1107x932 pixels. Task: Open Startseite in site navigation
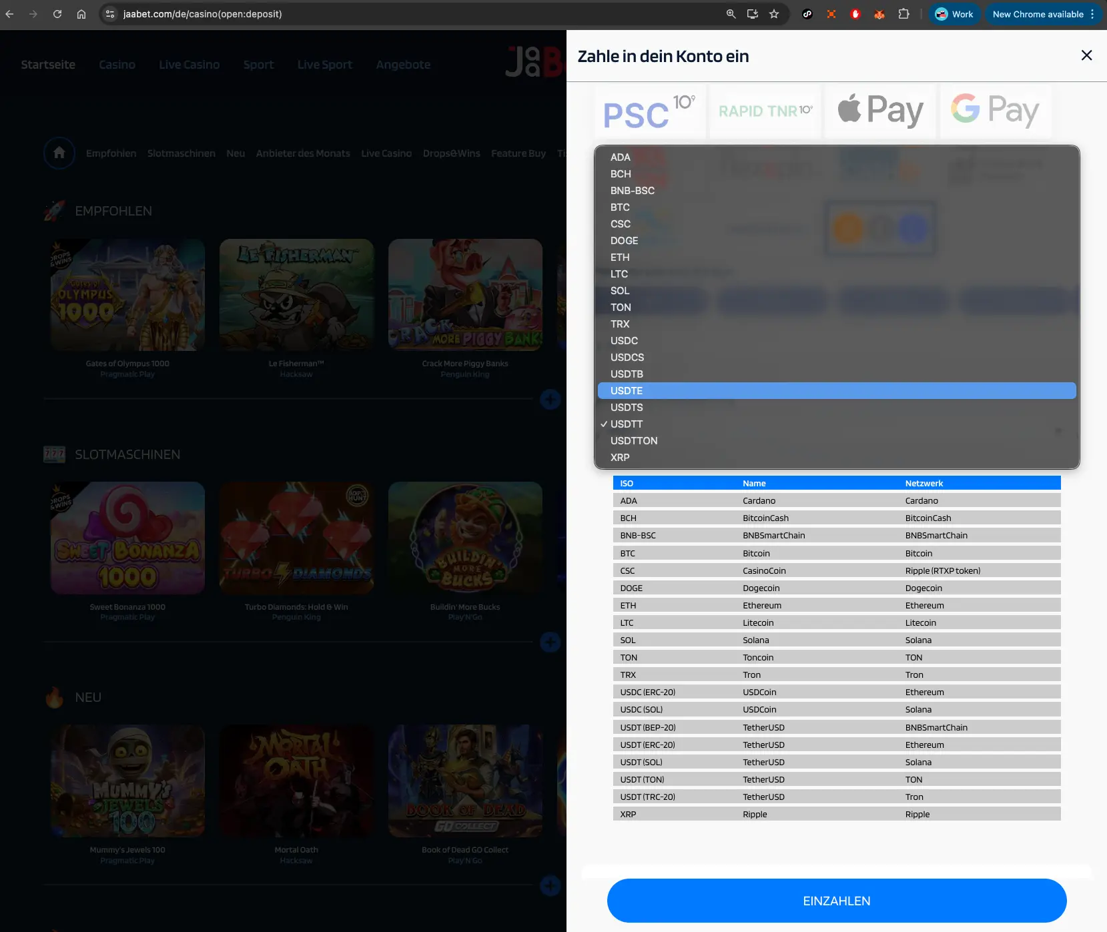[48, 65]
